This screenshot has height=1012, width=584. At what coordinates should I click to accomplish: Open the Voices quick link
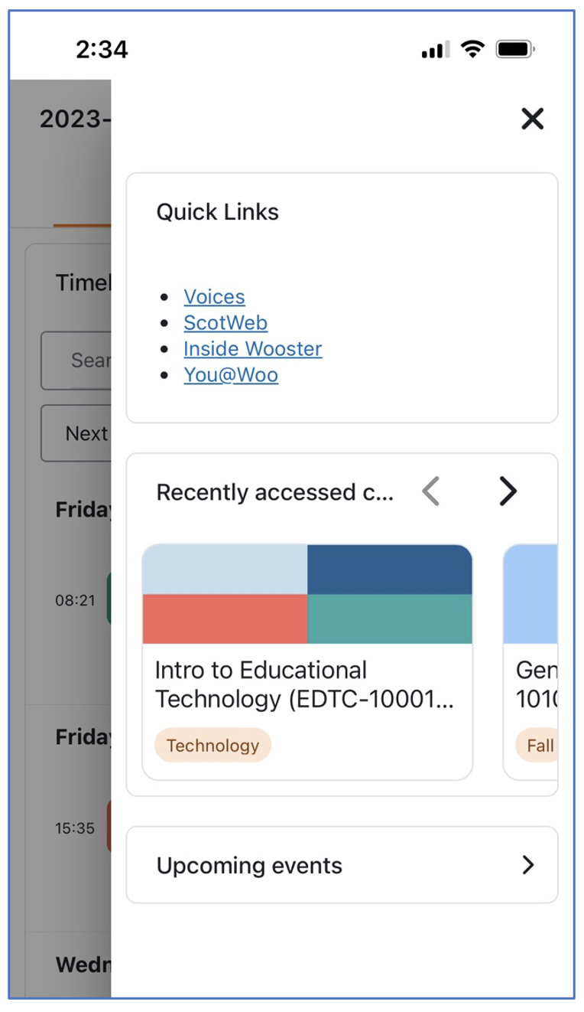pos(214,297)
